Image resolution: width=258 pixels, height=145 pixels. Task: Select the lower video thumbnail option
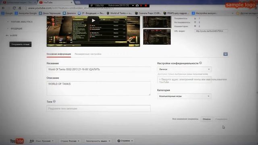click(157, 37)
